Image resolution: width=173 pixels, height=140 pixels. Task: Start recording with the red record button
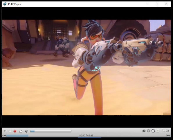point(15,131)
